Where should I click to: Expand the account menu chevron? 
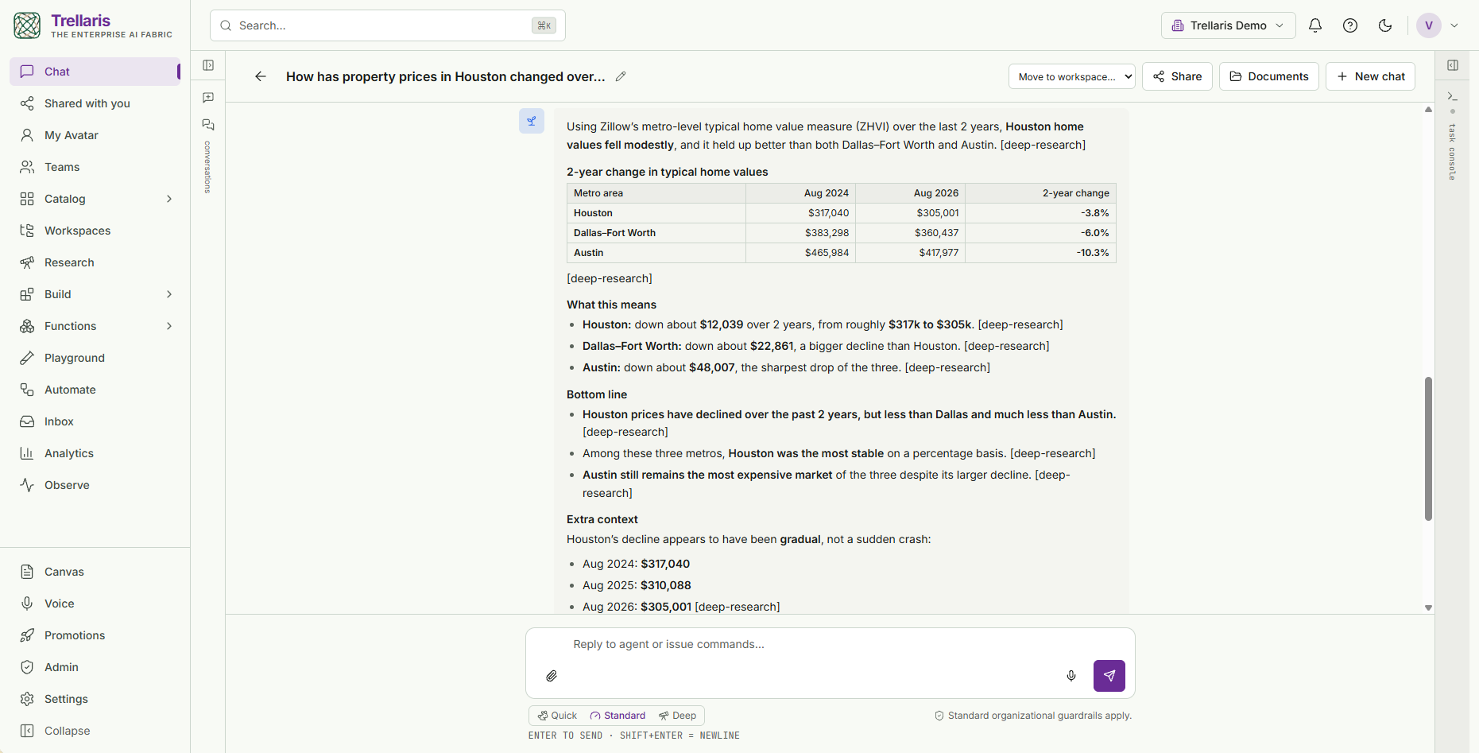pyautogui.click(x=1454, y=25)
